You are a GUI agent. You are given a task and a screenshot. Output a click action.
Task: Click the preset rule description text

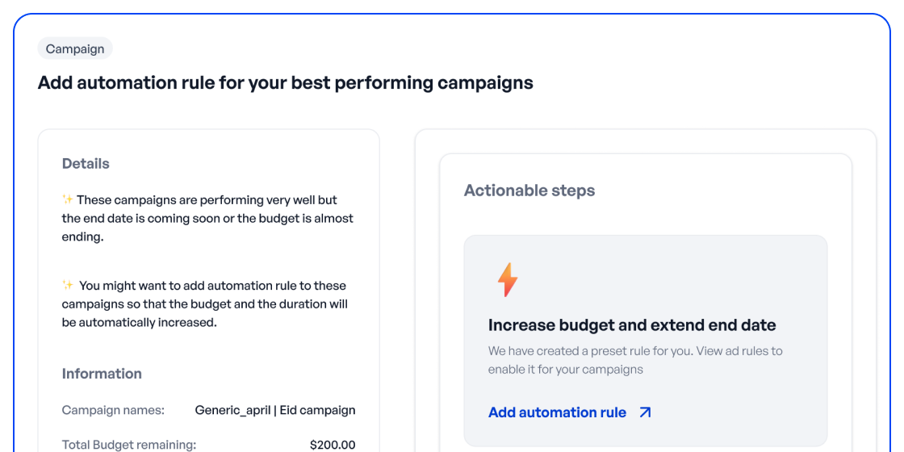pos(635,360)
